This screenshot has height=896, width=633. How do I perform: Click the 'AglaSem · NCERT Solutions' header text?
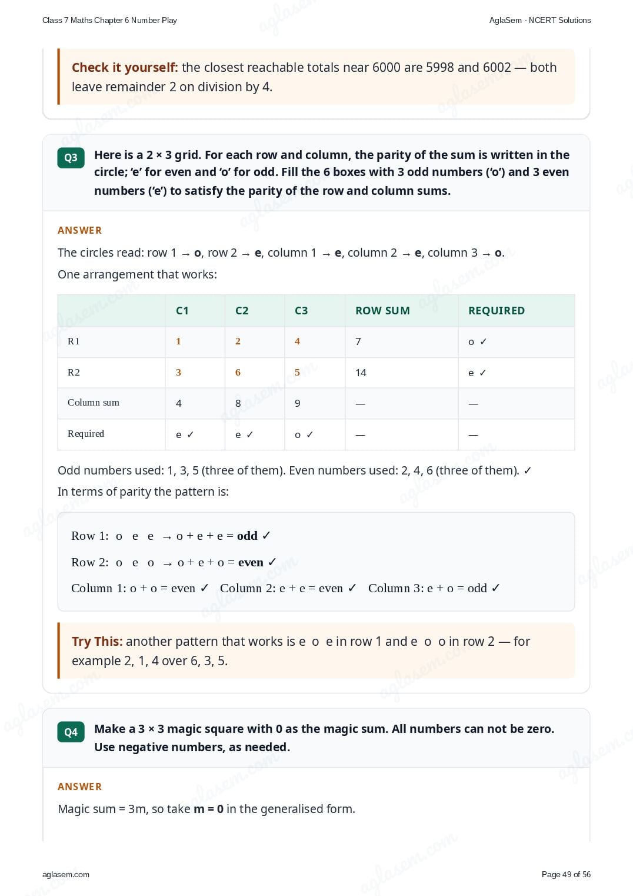[x=540, y=20]
